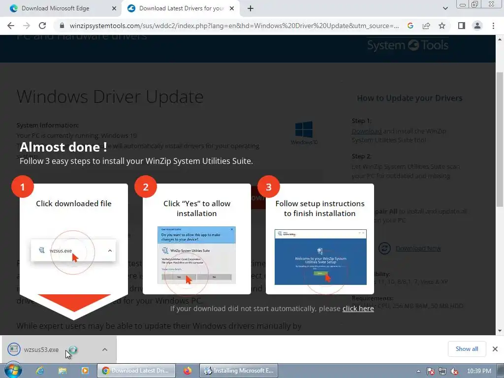The width and height of the screenshot is (504, 378).
Task: Share this page using the share icon
Action: click(426, 26)
